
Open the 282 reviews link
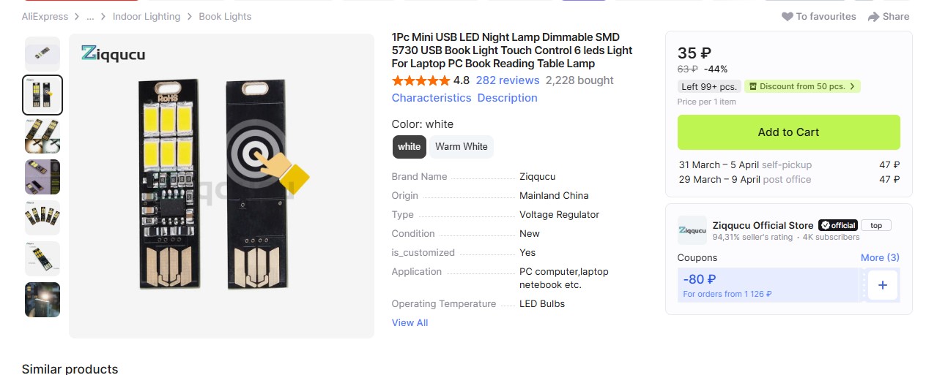click(507, 80)
